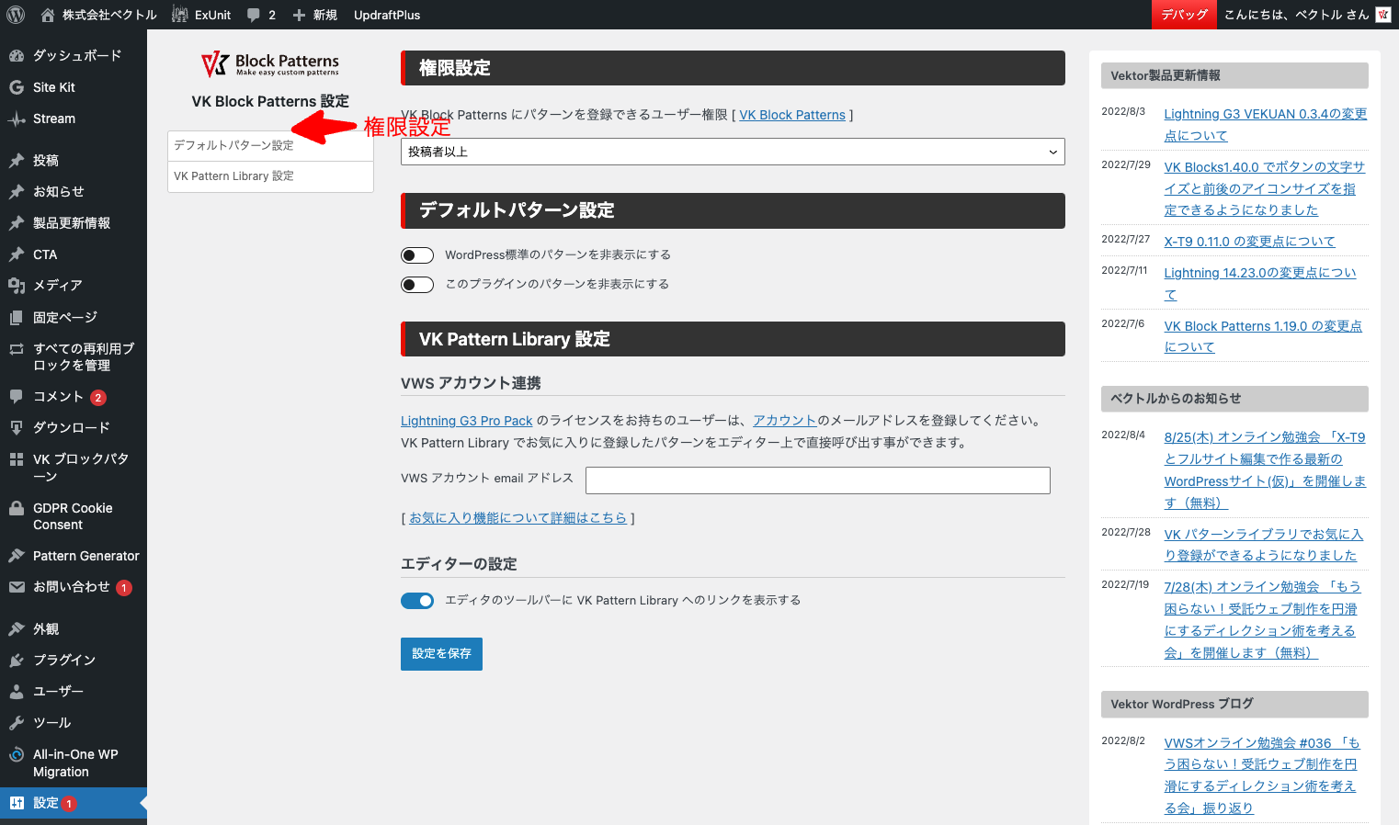Open Site Kit from the sidebar

click(x=52, y=86)
